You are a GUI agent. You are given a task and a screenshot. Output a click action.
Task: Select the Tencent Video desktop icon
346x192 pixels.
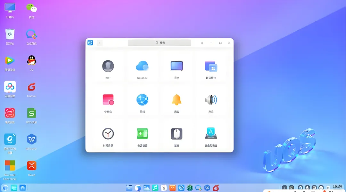pos(10,63)
